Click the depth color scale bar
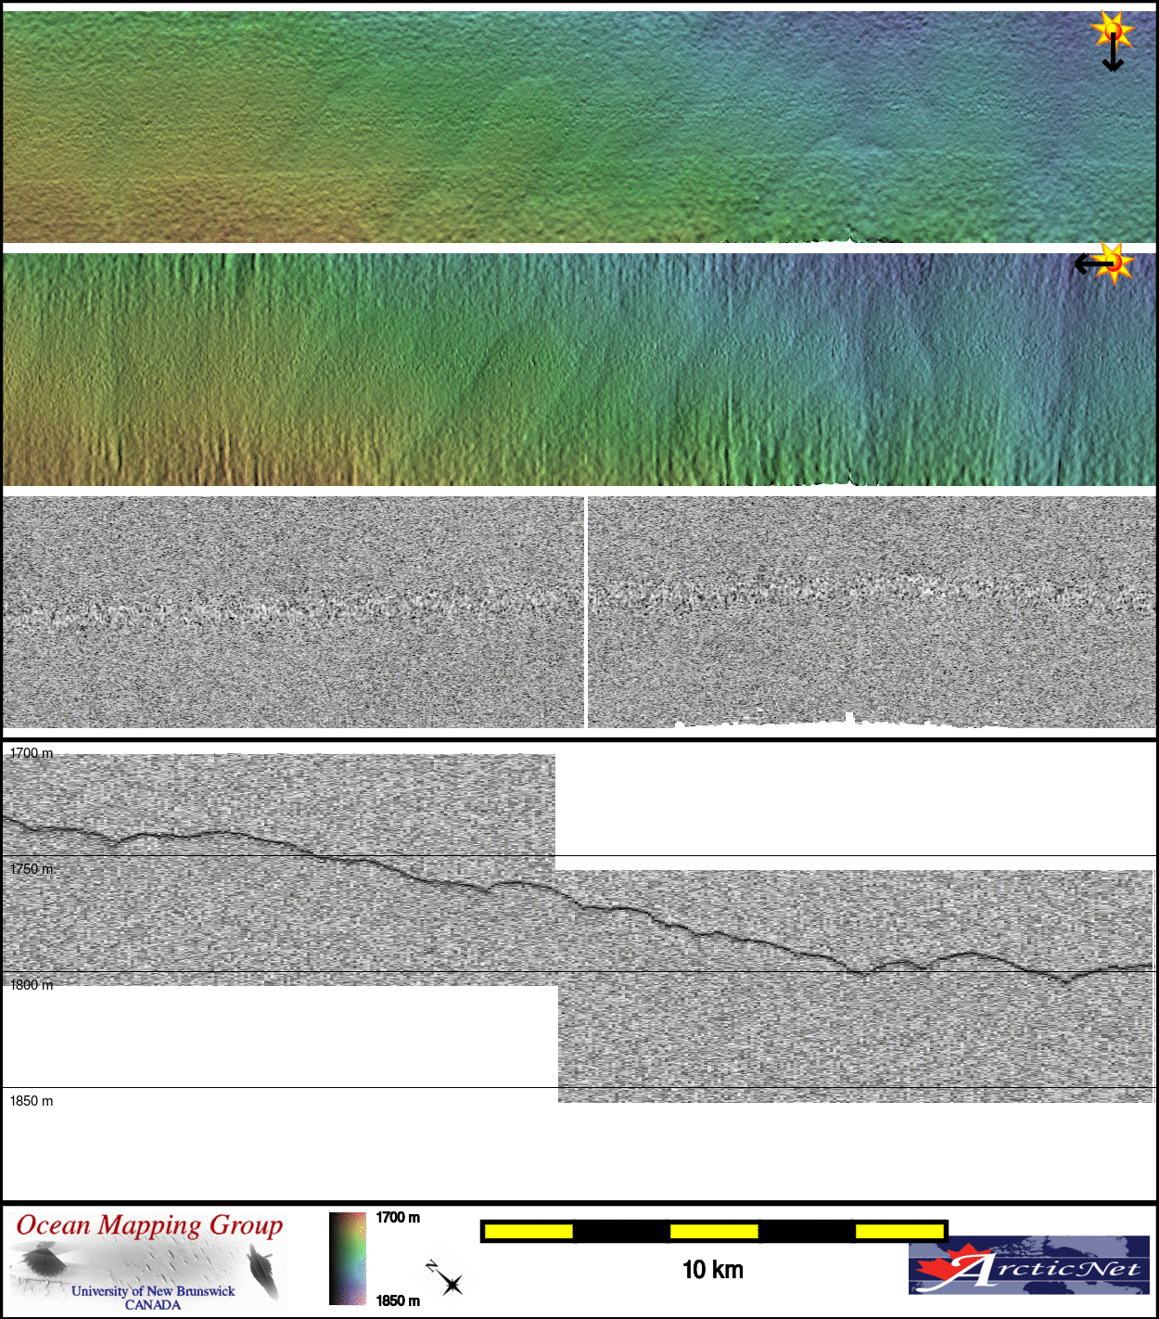Viewport: 1159px width, 1319px height. tap(348, 1259)
